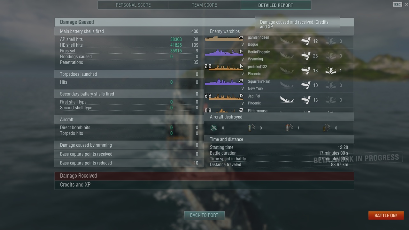This screenshot has width=409, height=230.
Task: Select the Detailed Report tab
Action: click(x=275, y=5)
